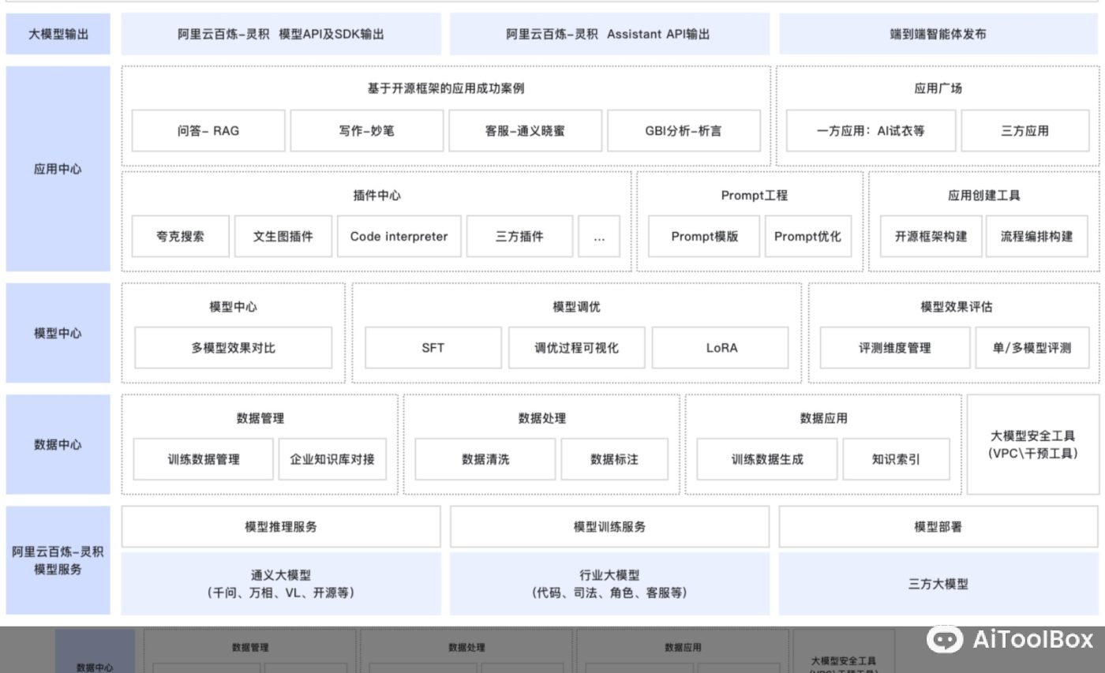Select the 问答- RAG box
Image resolution: width=1105 pixels, height=673 pixels.
(x=208, y=131)
